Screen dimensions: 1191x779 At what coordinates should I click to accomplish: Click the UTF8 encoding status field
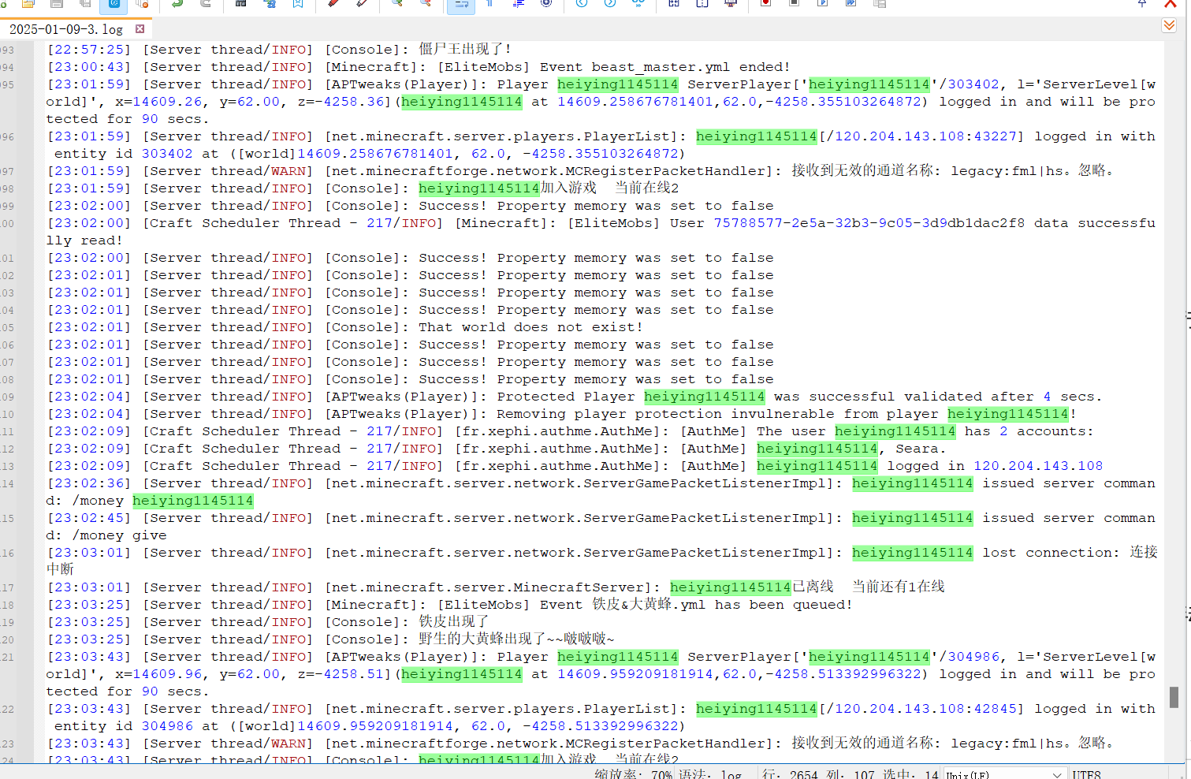(1086, 774)
